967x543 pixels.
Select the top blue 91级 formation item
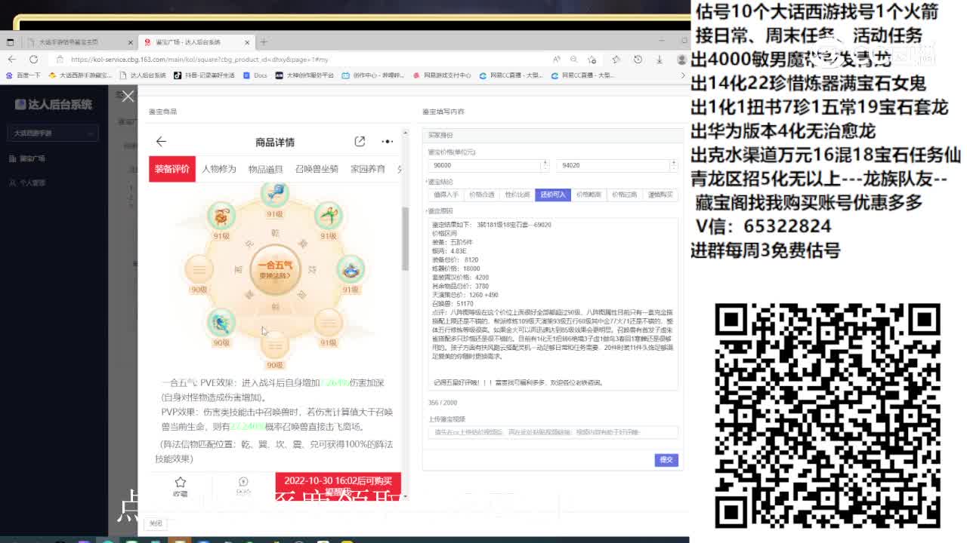(275, 194)
